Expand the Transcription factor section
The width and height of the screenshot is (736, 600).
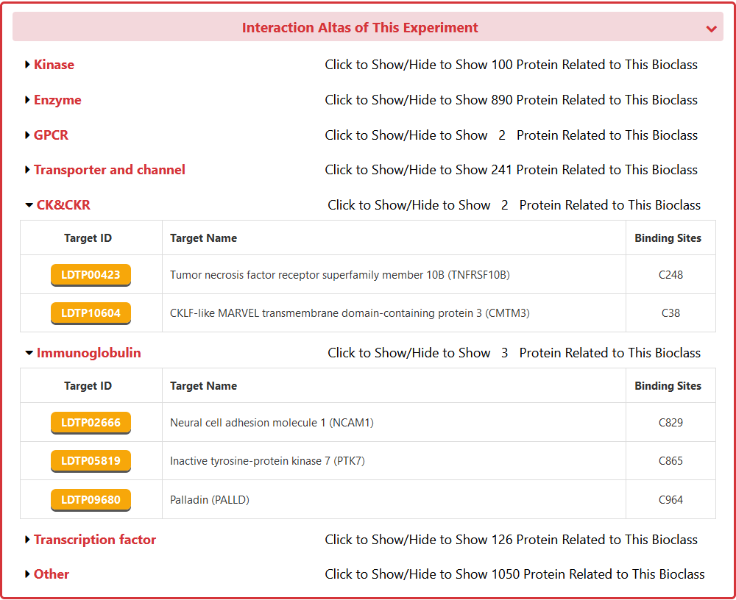(x=94, y=540)
